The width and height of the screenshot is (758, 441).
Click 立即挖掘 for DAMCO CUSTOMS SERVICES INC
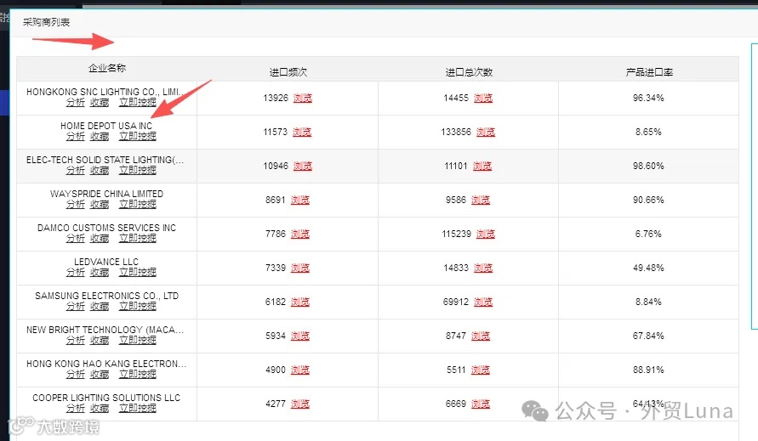(138, 238)
